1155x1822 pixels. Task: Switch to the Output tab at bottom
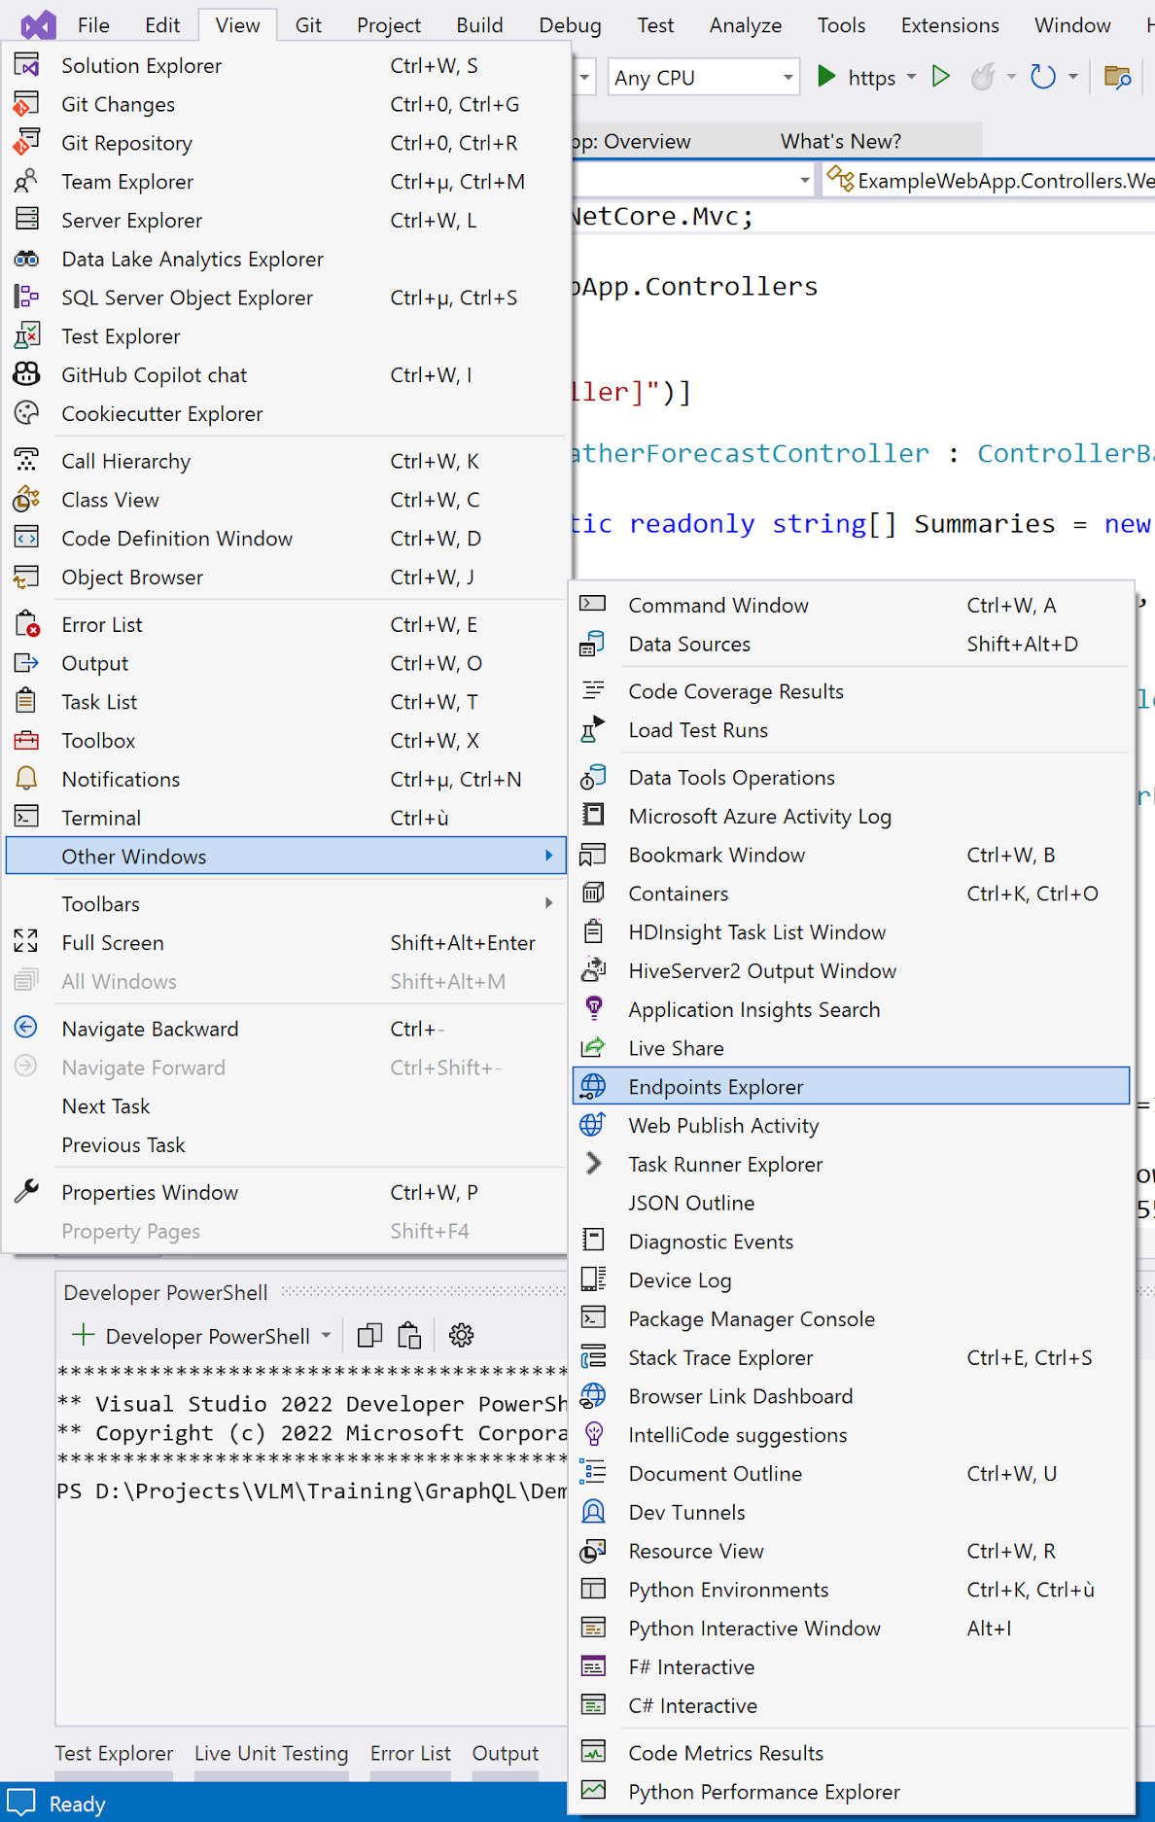[x=506, y=1753]
